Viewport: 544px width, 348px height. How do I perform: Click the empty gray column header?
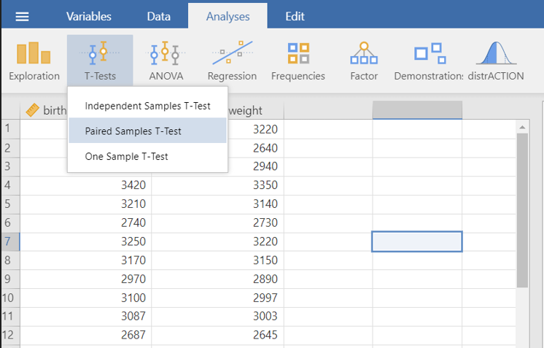tap(416, 110)
